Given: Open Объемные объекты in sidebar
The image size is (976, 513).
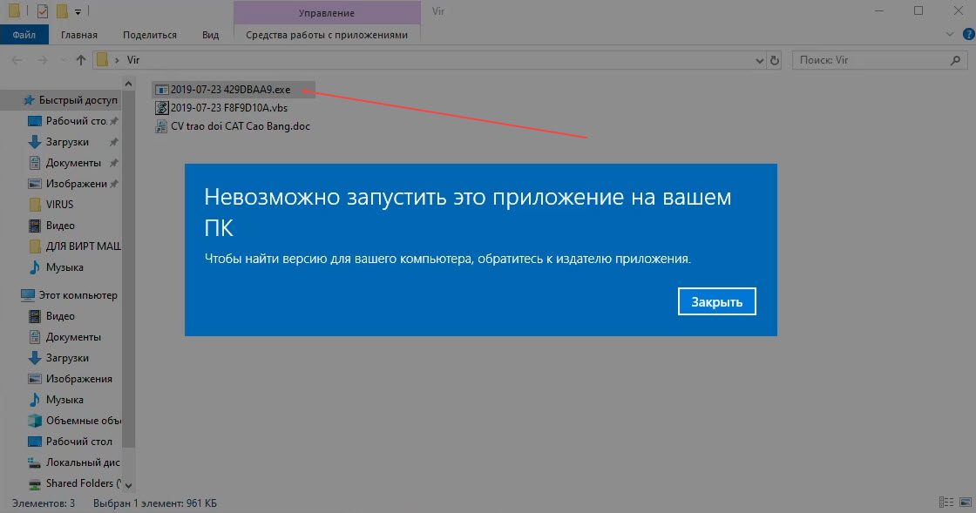Looking at the screenshot, I should 84,421.
